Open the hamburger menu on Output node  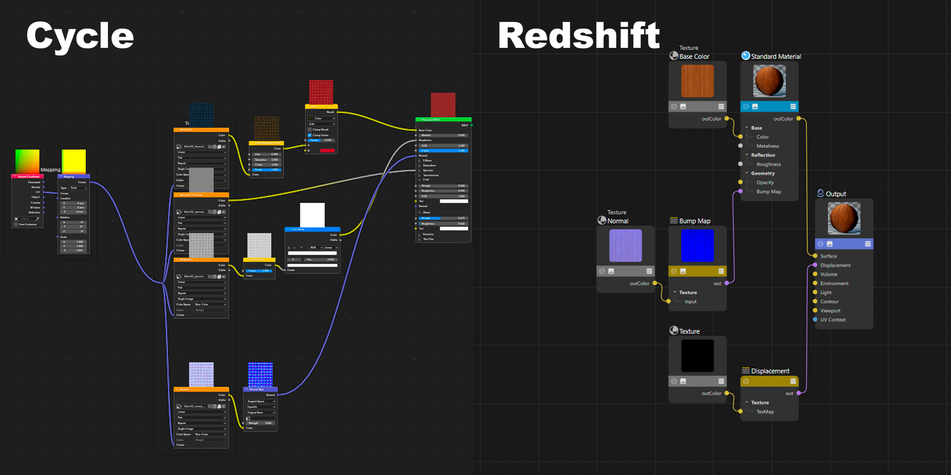(x=867, y=244)
